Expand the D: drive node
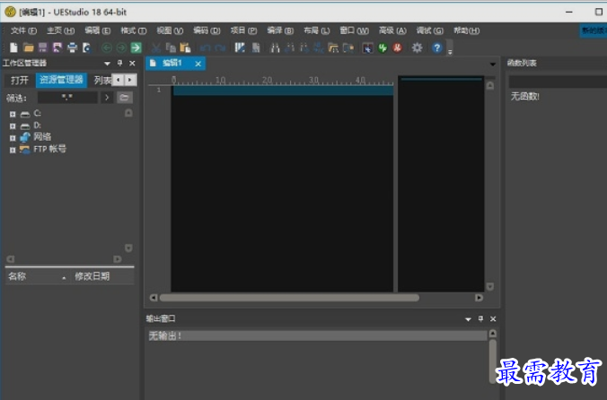The height and width of the screenshot is (400, 607). tap(13, 126)
